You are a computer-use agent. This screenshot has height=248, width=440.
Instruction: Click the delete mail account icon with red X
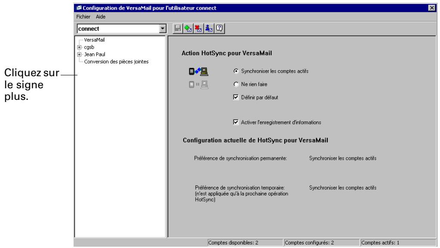point(198,28)
